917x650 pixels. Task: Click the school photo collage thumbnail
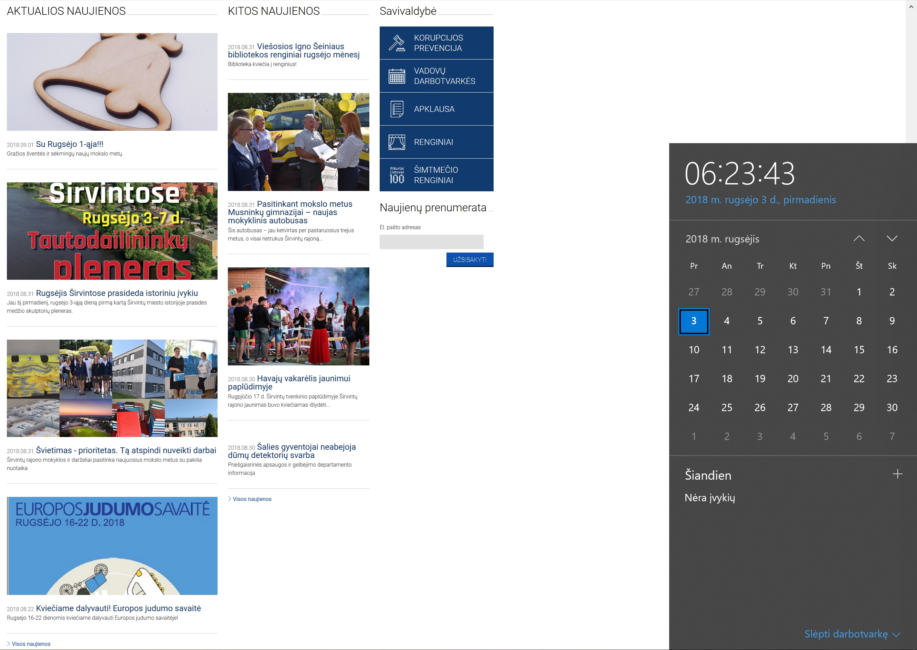(112, 388)
